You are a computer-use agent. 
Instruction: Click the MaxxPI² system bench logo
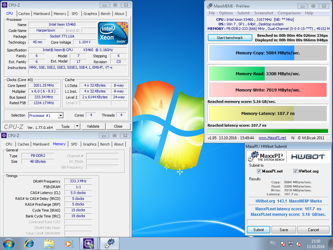[266, 157]
